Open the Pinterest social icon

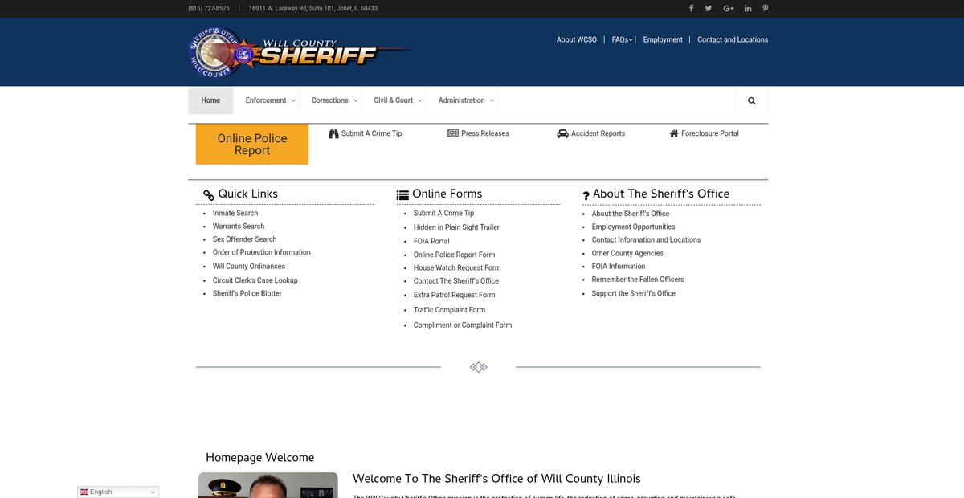pos(766,8)
